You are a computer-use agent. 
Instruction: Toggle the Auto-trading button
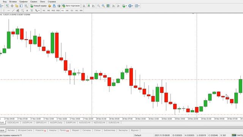71,6
